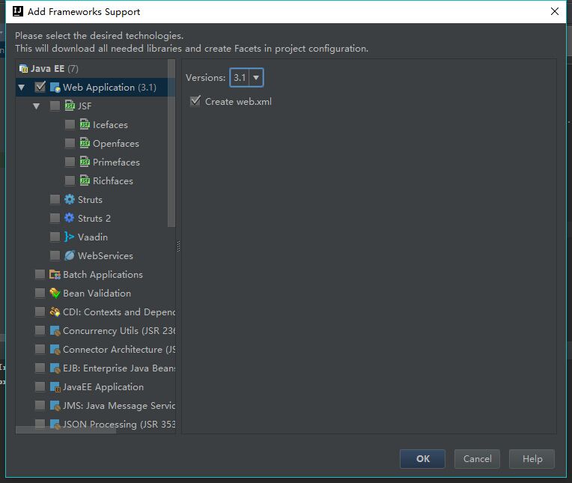Click the EJB Enterprise Java Beans icon

(x=55, y=368)
